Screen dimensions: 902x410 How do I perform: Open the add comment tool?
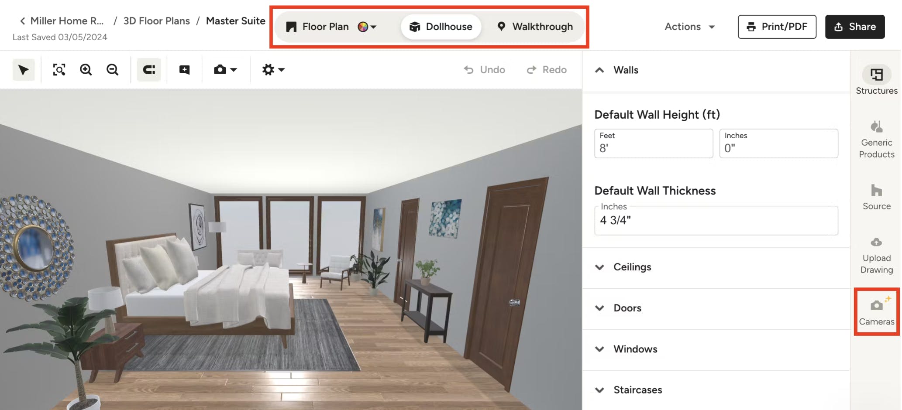[184, 69]
